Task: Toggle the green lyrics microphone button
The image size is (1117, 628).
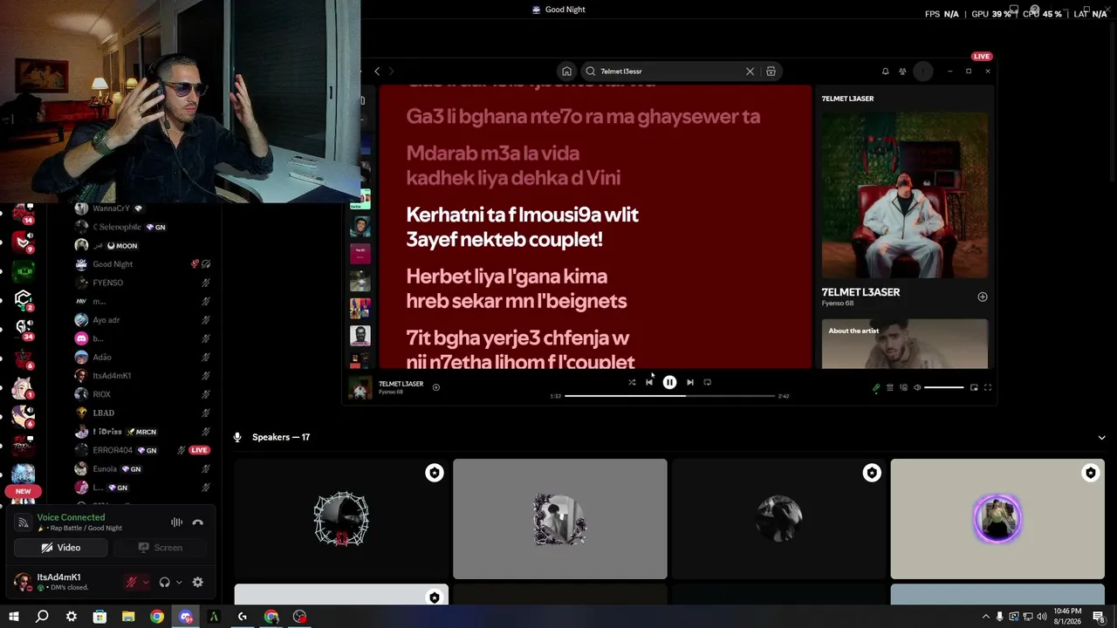Action: pyautogui.click(x=876, y=387)
